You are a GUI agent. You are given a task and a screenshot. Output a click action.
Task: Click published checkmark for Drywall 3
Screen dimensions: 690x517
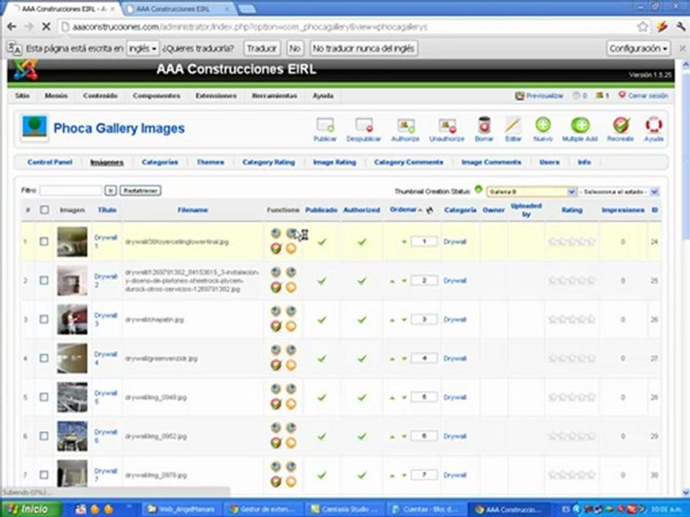(322, 320)
